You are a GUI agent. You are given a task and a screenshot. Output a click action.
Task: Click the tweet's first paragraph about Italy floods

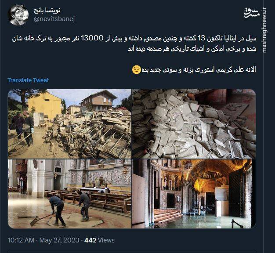tap(134, 43)
